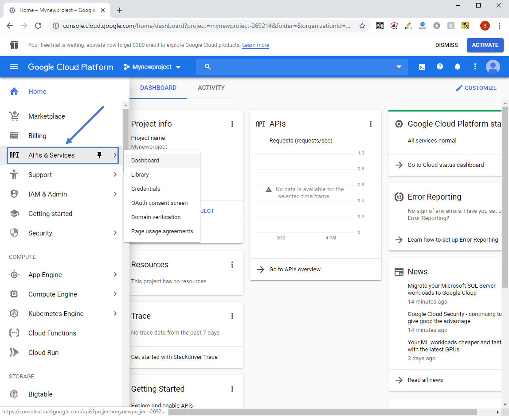Open the hamburger navigation menu

pos(14,67)
